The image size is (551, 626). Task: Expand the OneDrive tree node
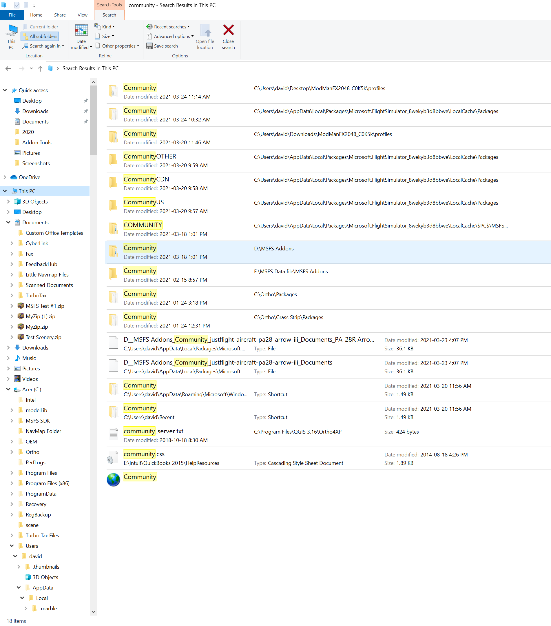[x=5, y=177]
